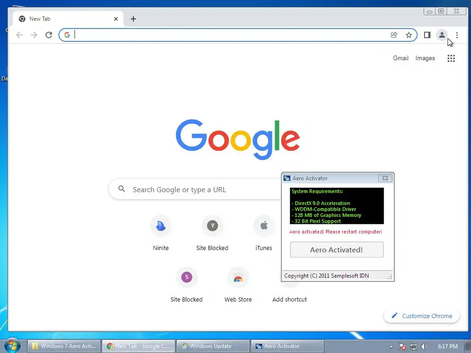Click the Aero Activator window resize grip
Image resolution: width=471 pixels, height=353 pixels.
point(390,277)
